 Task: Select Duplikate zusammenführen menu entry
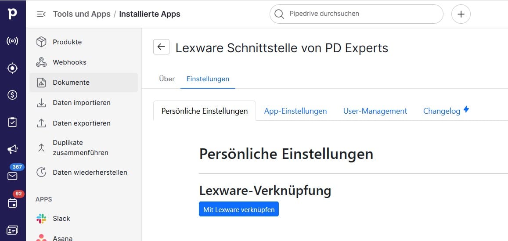[x=83, y=147]
